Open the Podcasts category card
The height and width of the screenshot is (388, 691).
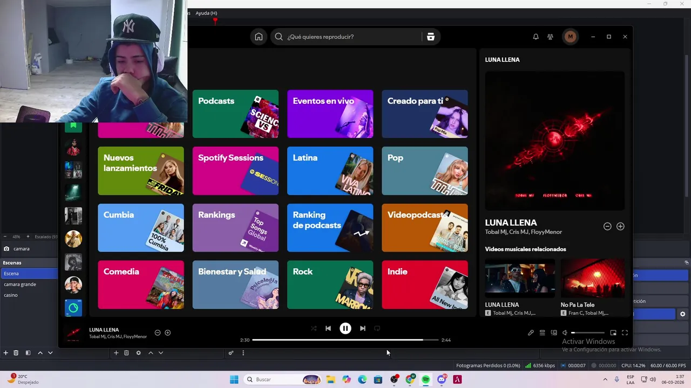235,114
